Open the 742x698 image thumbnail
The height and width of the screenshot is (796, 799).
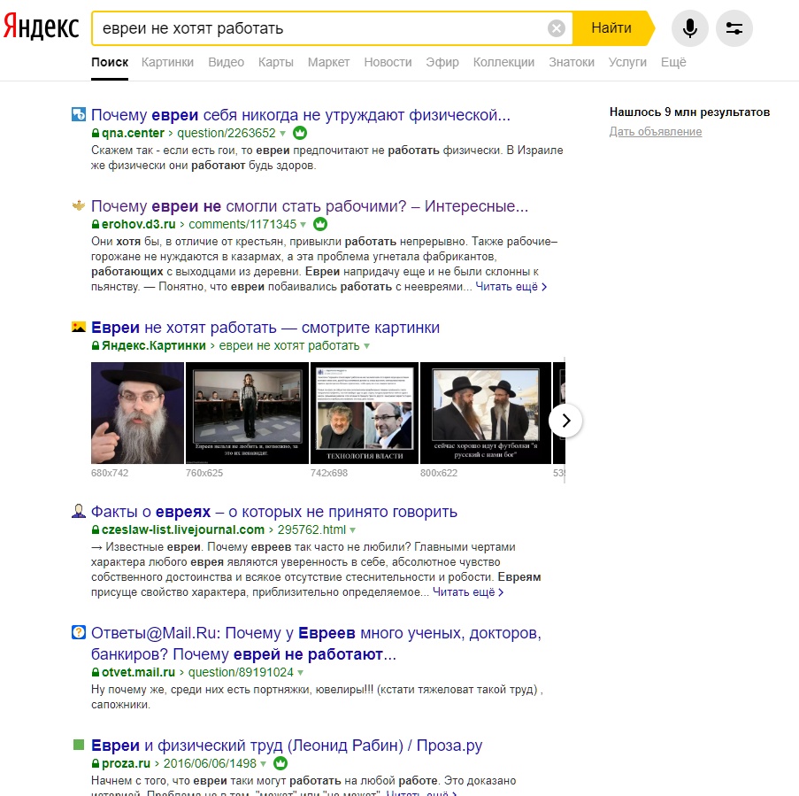tap(365, 413)
